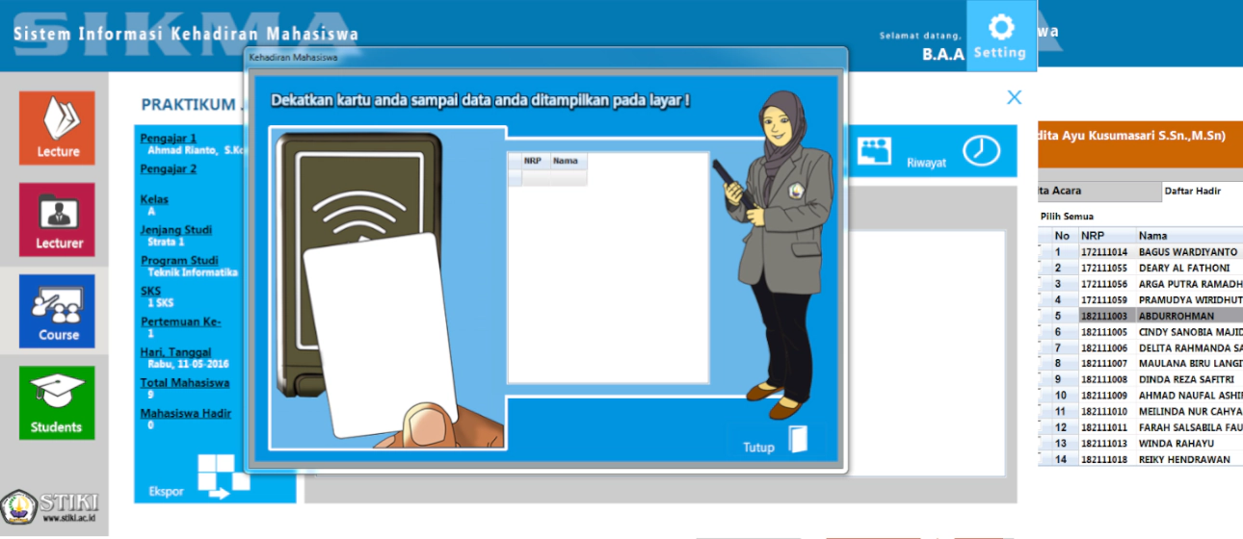Click NRP 182111006 cell
Image resolution: width=1243 pixels, height=539 pixels.
click(x=1106, y=347)
